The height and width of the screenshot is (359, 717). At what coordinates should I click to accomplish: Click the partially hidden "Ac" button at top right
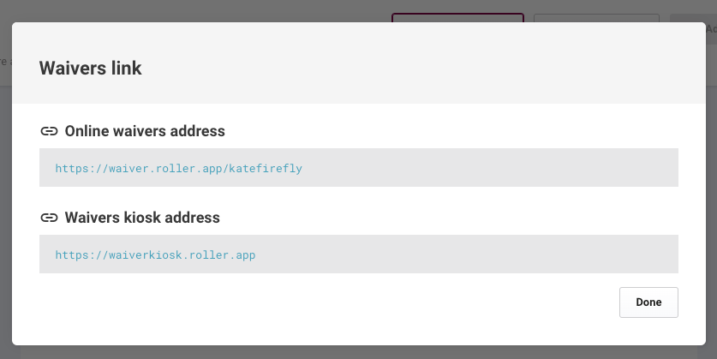tap(711, 29)
